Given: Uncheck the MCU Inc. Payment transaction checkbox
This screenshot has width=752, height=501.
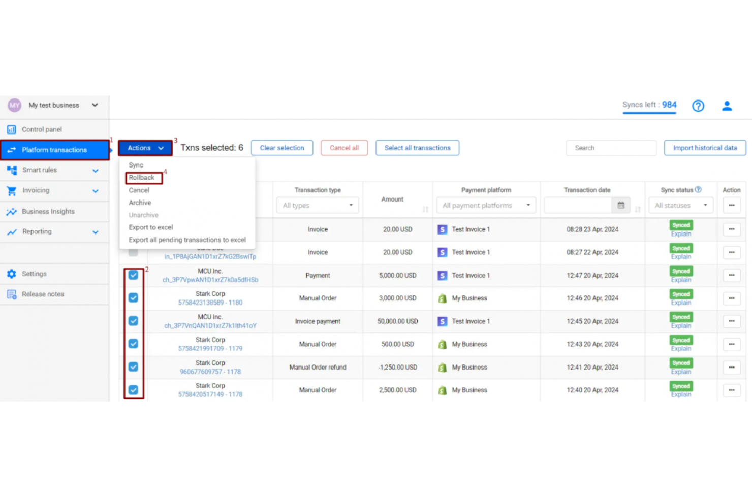Looking at the screenshot, I should point(133,275).
